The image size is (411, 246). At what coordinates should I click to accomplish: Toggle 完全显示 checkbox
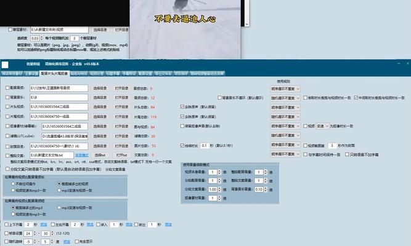point(76,241)
